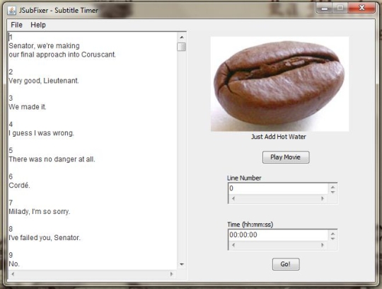Click text 'Cordé.'
The width and height of the screenshot is (382, 289).
click(x=19, y=186)
